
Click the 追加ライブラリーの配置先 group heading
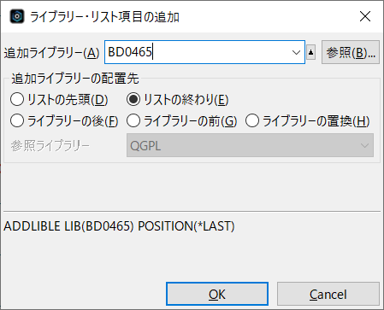pos(75,79)
